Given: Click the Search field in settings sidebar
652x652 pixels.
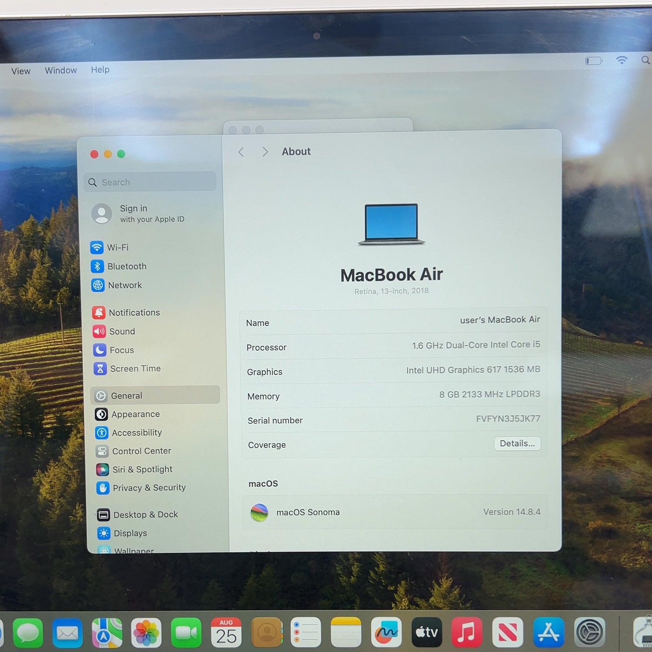Looking at the screenshot, I should point(150,182).
